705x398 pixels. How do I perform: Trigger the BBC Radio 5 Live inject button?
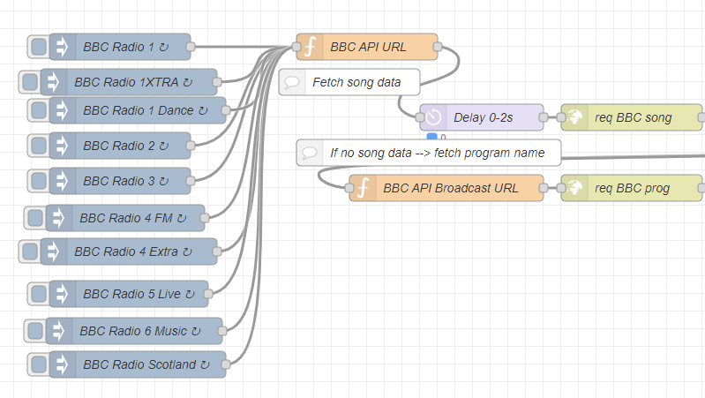point(39,294)
